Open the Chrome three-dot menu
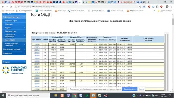The width and height of the screenshot is (174, 98). (172, 7)
